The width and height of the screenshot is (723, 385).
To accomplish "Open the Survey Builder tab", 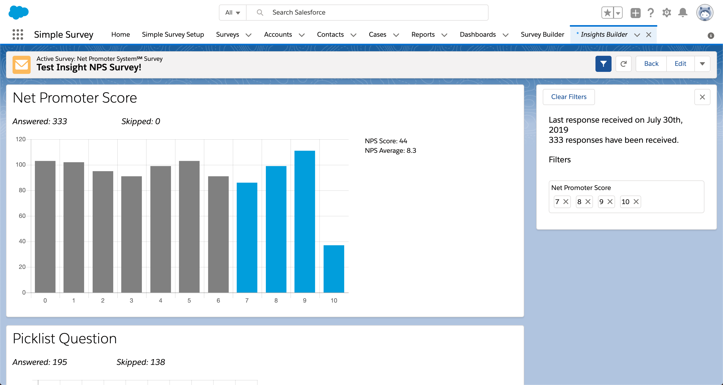I will 542,35.
